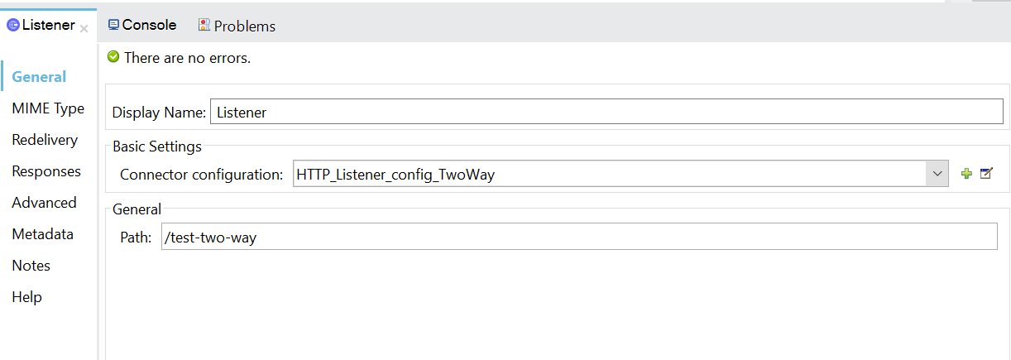
Task: Open the MIME Type section
Action: tap(48, 108)
